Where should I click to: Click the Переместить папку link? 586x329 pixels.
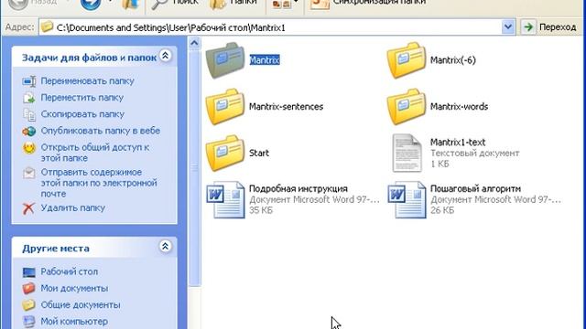[82, 98]
